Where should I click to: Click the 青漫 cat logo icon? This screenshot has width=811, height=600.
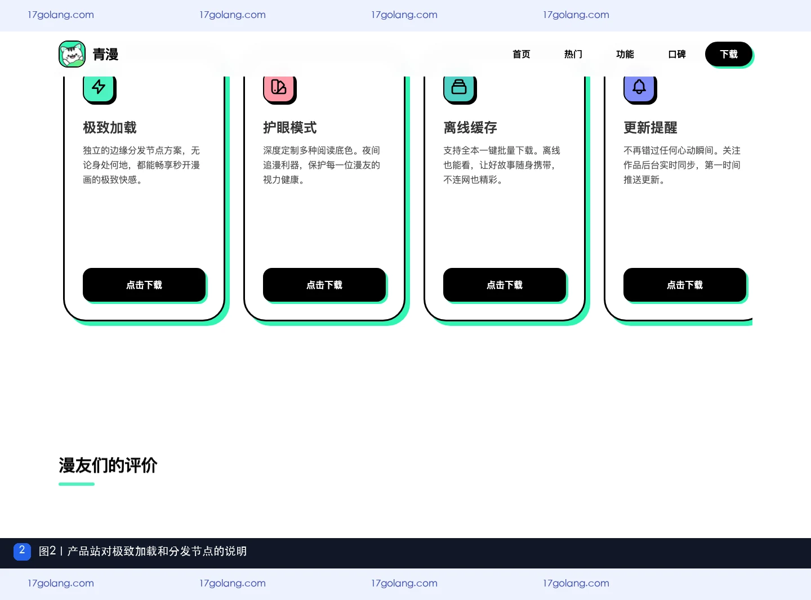coord(72,54)
